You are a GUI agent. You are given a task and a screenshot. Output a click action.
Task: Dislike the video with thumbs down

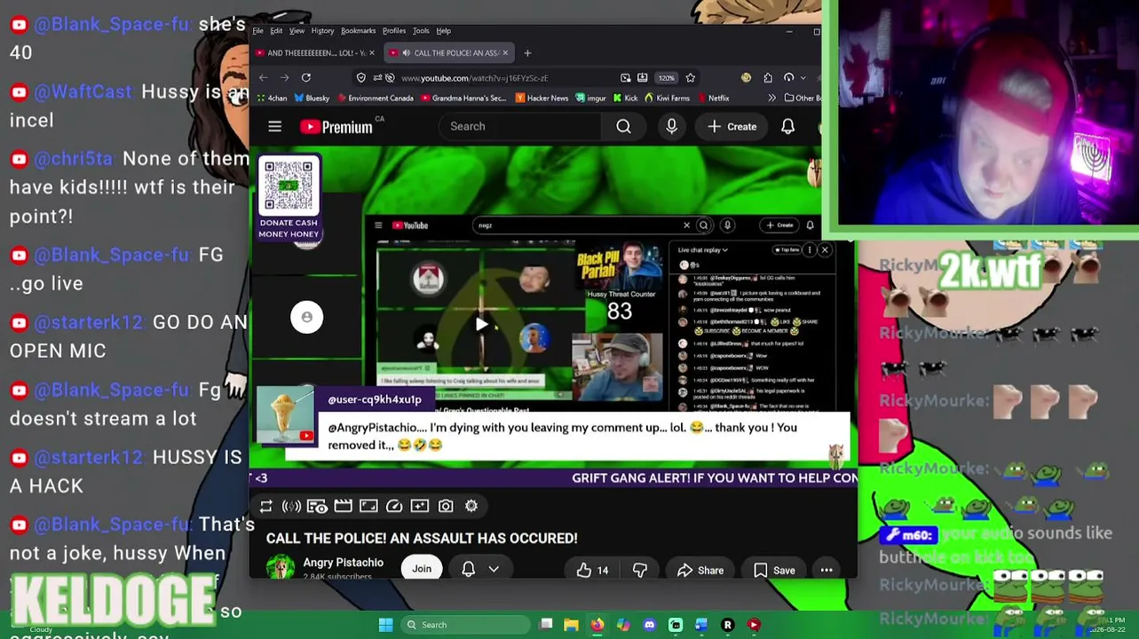point(639,571)
